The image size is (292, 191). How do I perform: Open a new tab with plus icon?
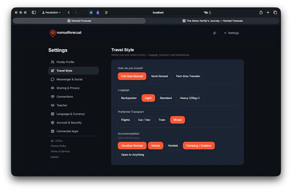(x=268, y=12)
